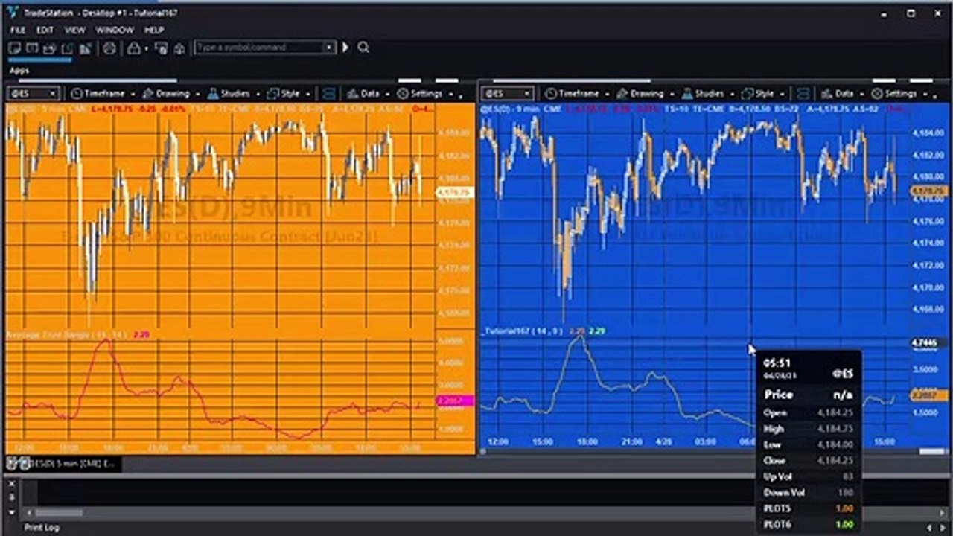The width and height of the screenshot is (953, 536).
Task: Click Style icon in blue chart
Action: [x=747, y=94]
